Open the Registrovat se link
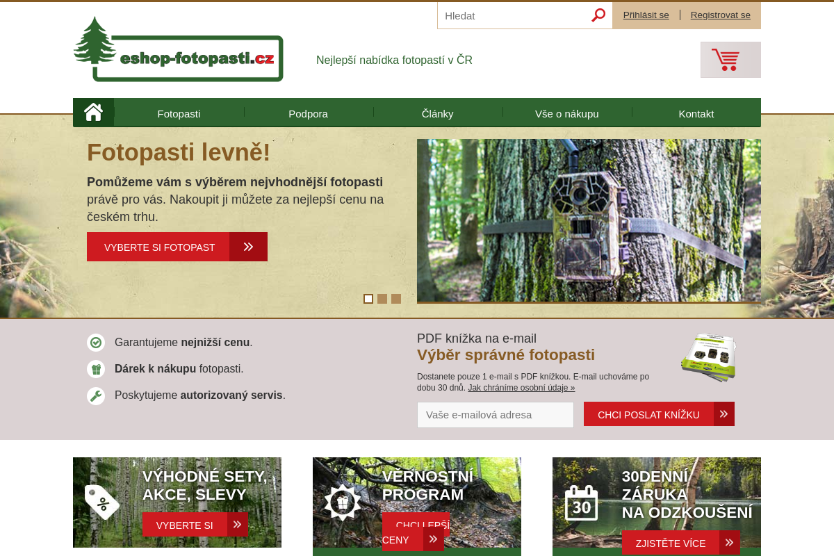The height and width of the screenshot is (556, 834). coord(720,15)
